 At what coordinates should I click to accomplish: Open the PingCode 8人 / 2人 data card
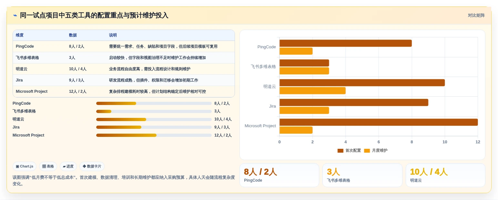coord(279,175)
